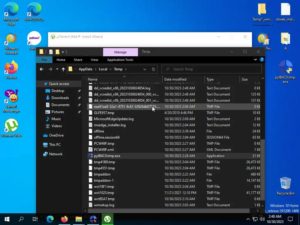
Task: Select PCW49F.xml file
Action: [x=174, y=150]
